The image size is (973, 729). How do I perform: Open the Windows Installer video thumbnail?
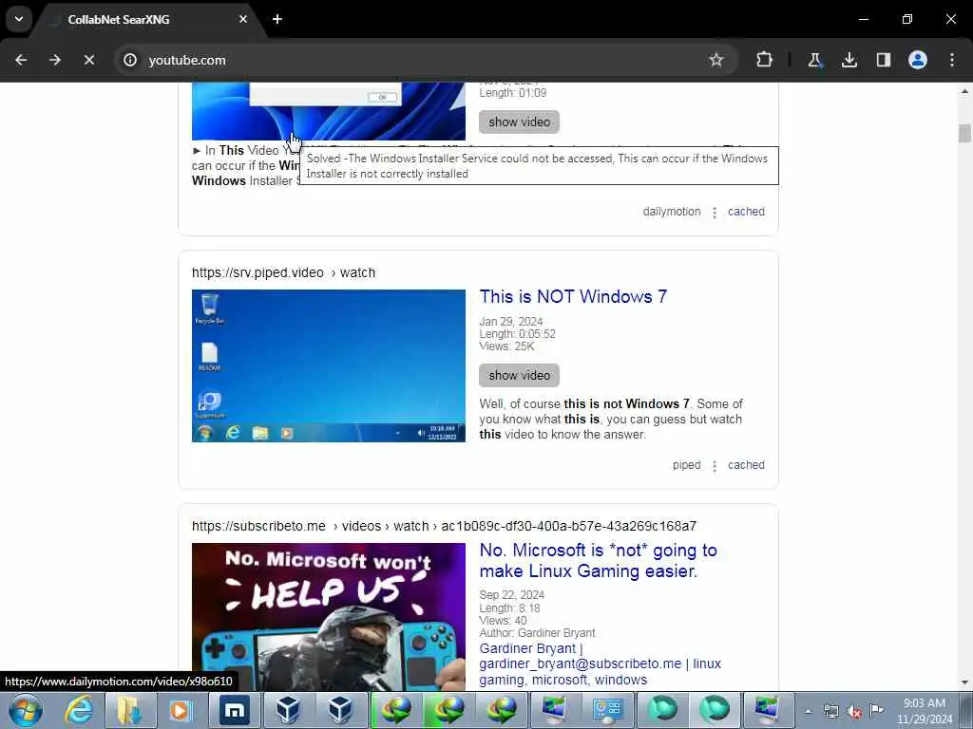click(328, 112)
